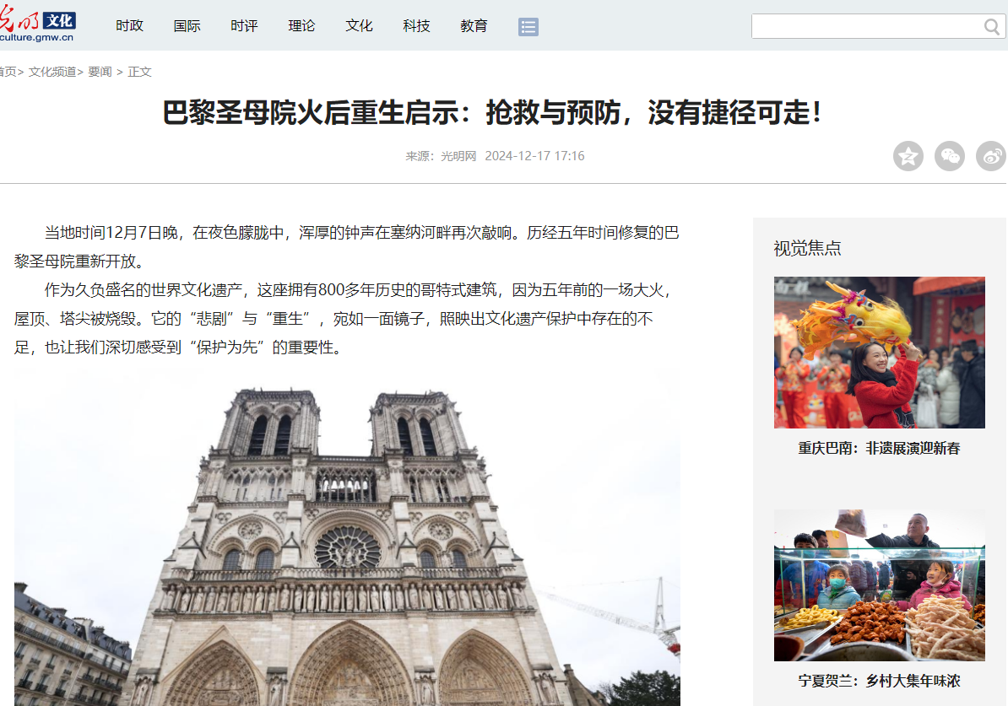This screenshot has width=1008, height=706.
Task: Open the 时政 navigation menu item
Action: pyautogui.click(x=130, y=26)
